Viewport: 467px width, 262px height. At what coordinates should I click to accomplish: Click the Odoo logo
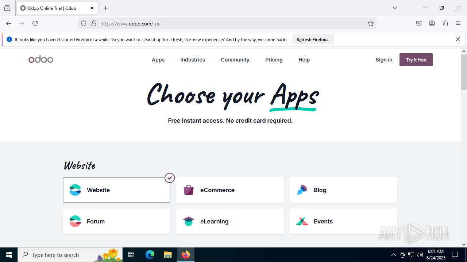[x=41, y=60]
